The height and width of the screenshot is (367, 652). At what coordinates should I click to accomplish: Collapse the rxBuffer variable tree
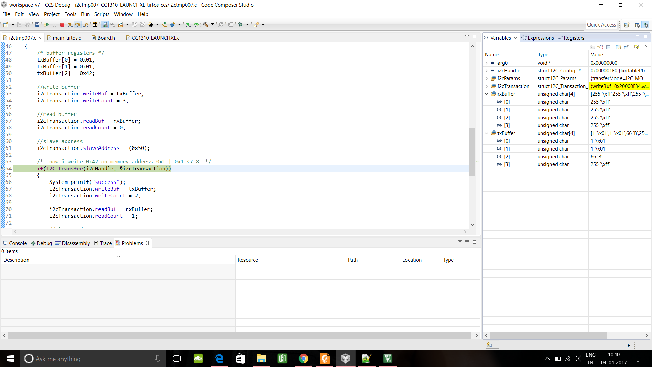[x=487, y=94]
